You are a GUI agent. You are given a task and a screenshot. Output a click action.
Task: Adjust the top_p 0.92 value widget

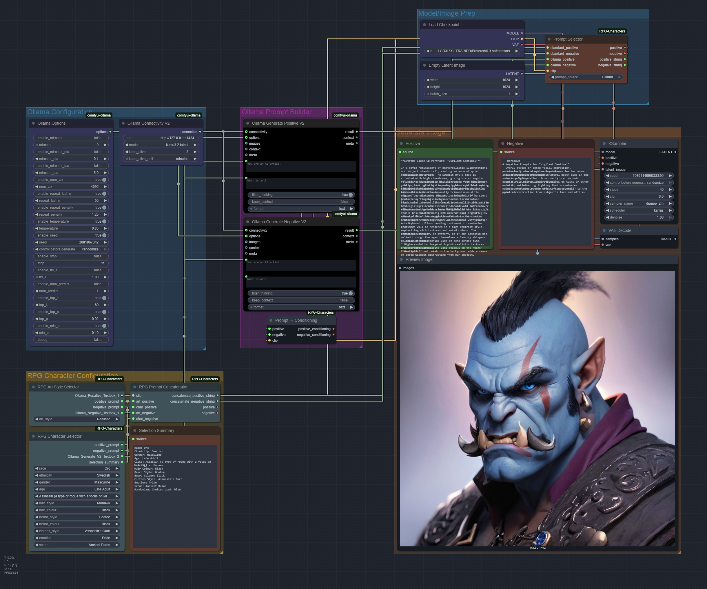[71, 319]
